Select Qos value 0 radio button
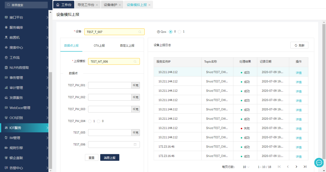 coord(171,32)
